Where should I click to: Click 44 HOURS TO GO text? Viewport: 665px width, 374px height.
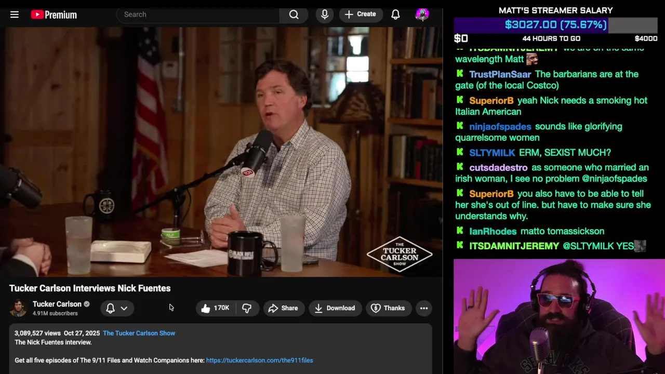pyautogui.click(x=551, y=38)
